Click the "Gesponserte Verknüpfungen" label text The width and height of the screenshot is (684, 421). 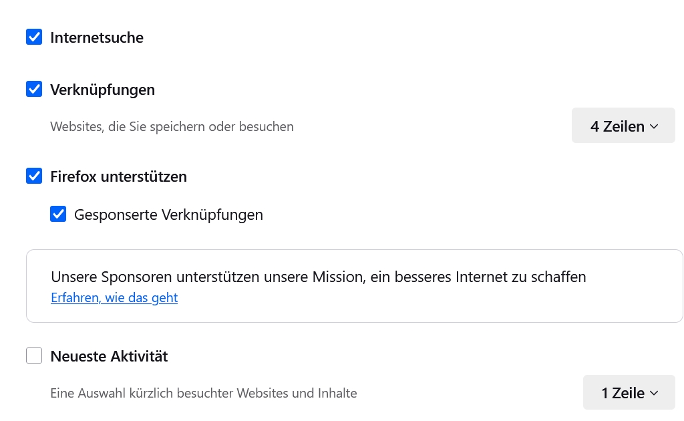pos(168,215)
